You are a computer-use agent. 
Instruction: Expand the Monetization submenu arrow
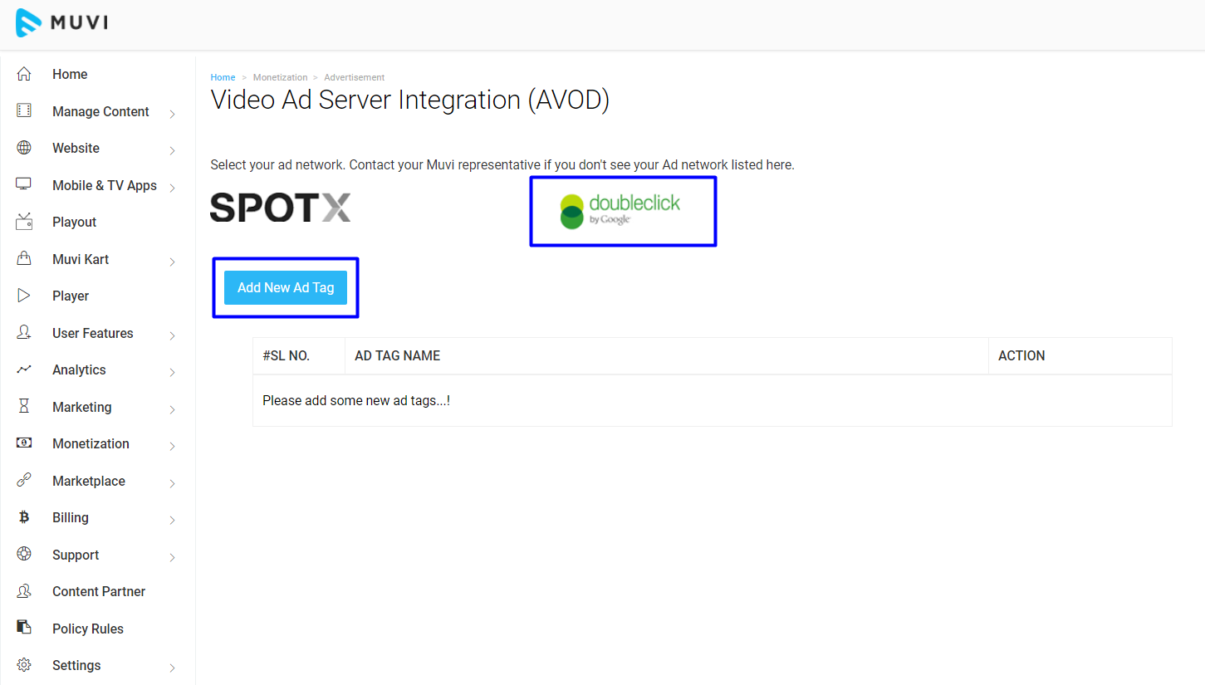[x=173, y=446]
